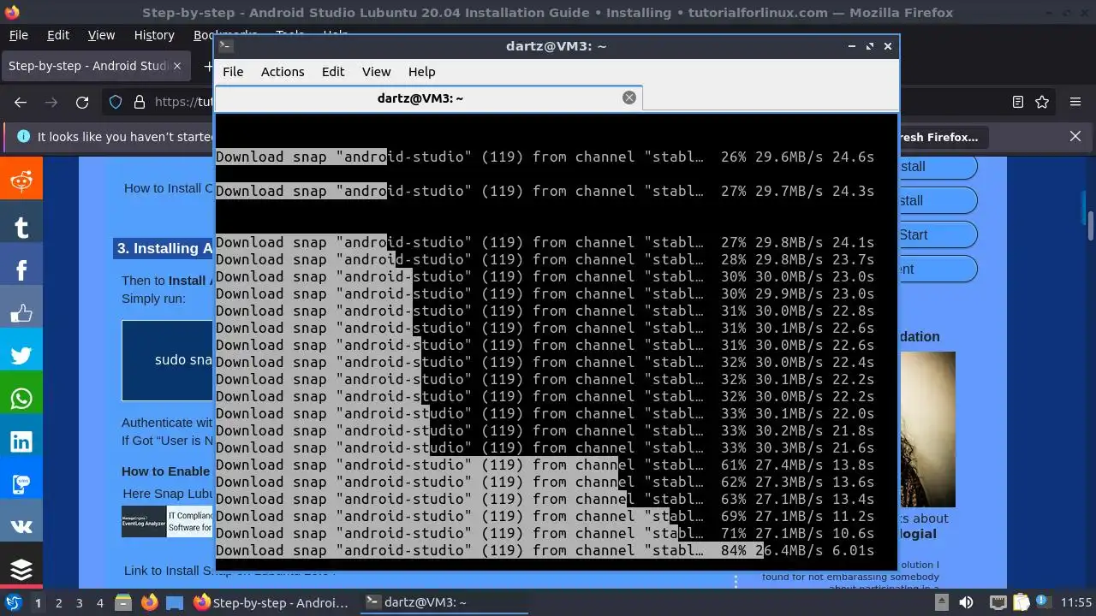The image size is (1096, 616).
Task: Bookmark this page with the star
Action: point(1042,102)
